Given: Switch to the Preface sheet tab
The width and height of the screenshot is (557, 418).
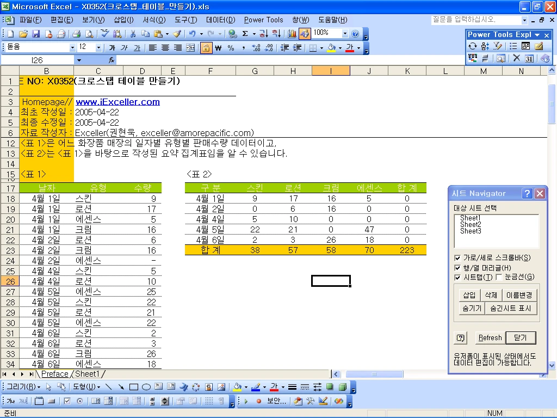Looking at the screenshot, I should pos(55,374).
